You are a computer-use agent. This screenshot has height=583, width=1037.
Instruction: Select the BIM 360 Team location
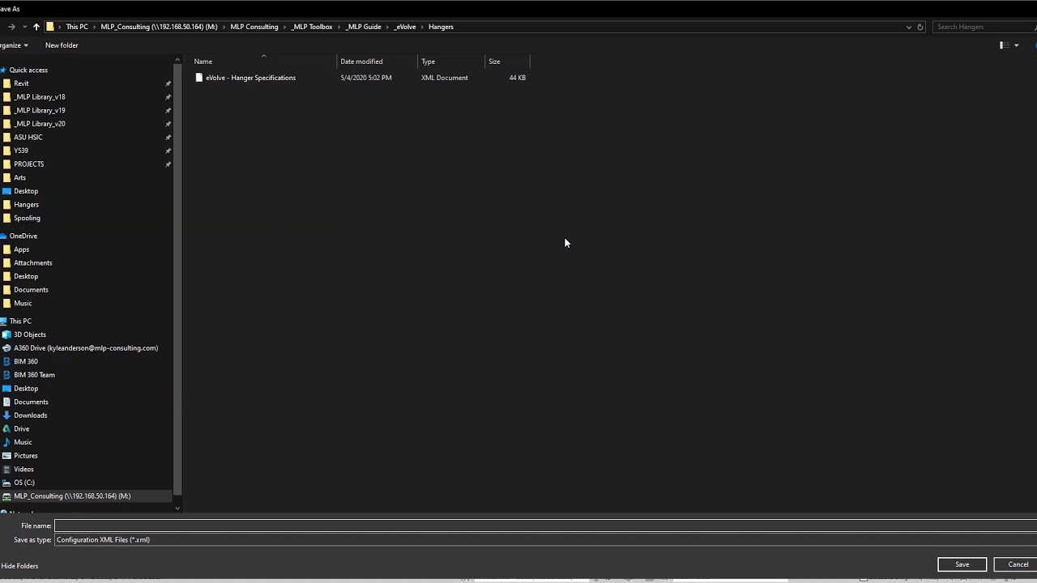tap(34, 375)
